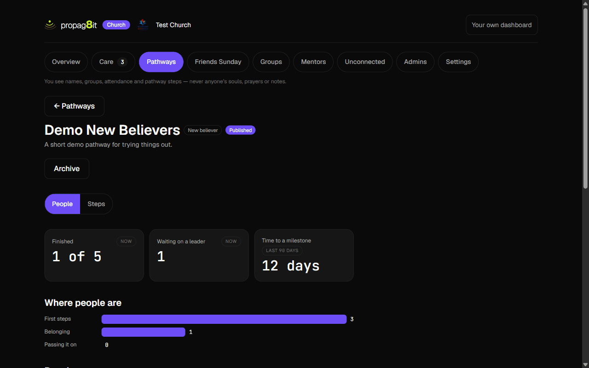Click the page vertical scrollbar

[585, 97]
